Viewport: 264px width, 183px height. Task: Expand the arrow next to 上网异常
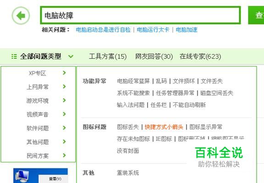(64, 86)
